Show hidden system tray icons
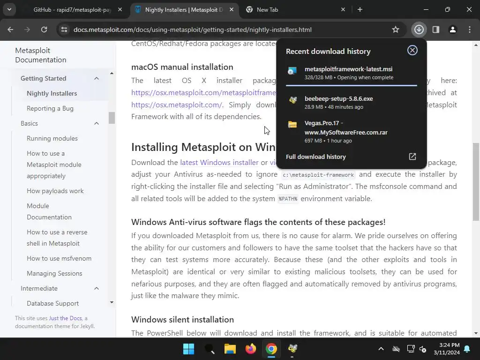 tap(381, 349)
